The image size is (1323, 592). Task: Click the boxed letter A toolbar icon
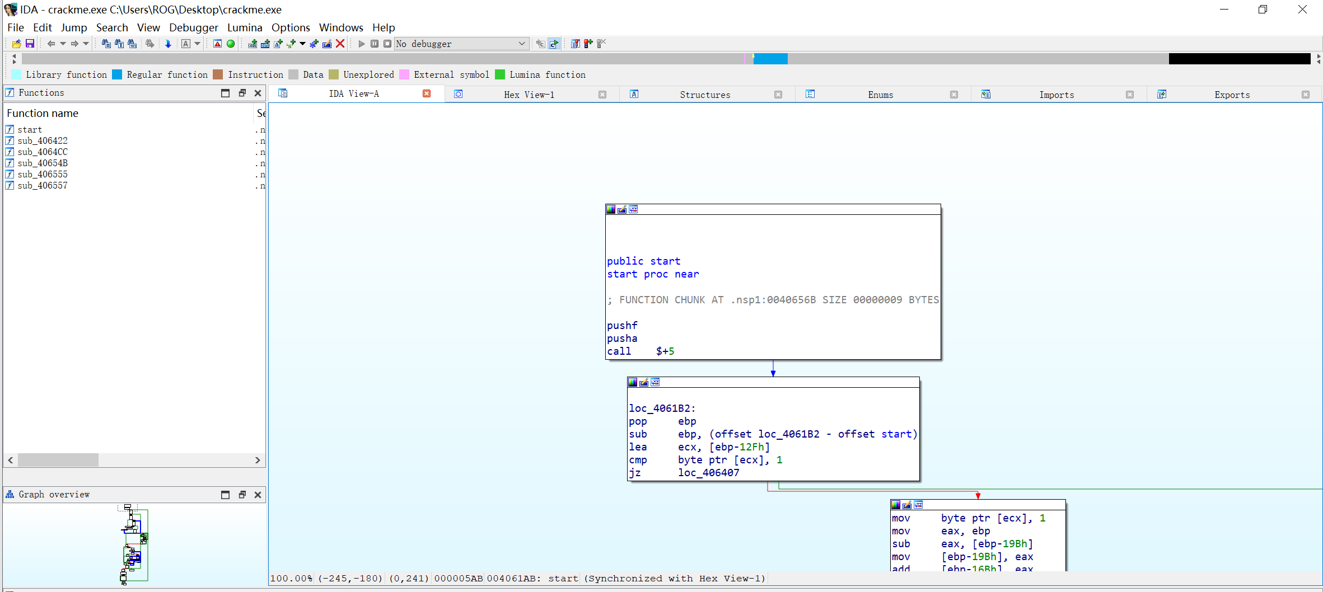[x=186, y=44]
